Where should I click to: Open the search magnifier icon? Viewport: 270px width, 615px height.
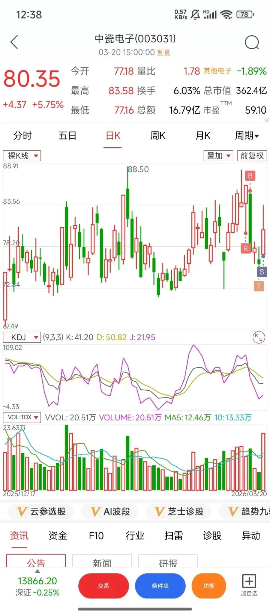tap(252, 43)
